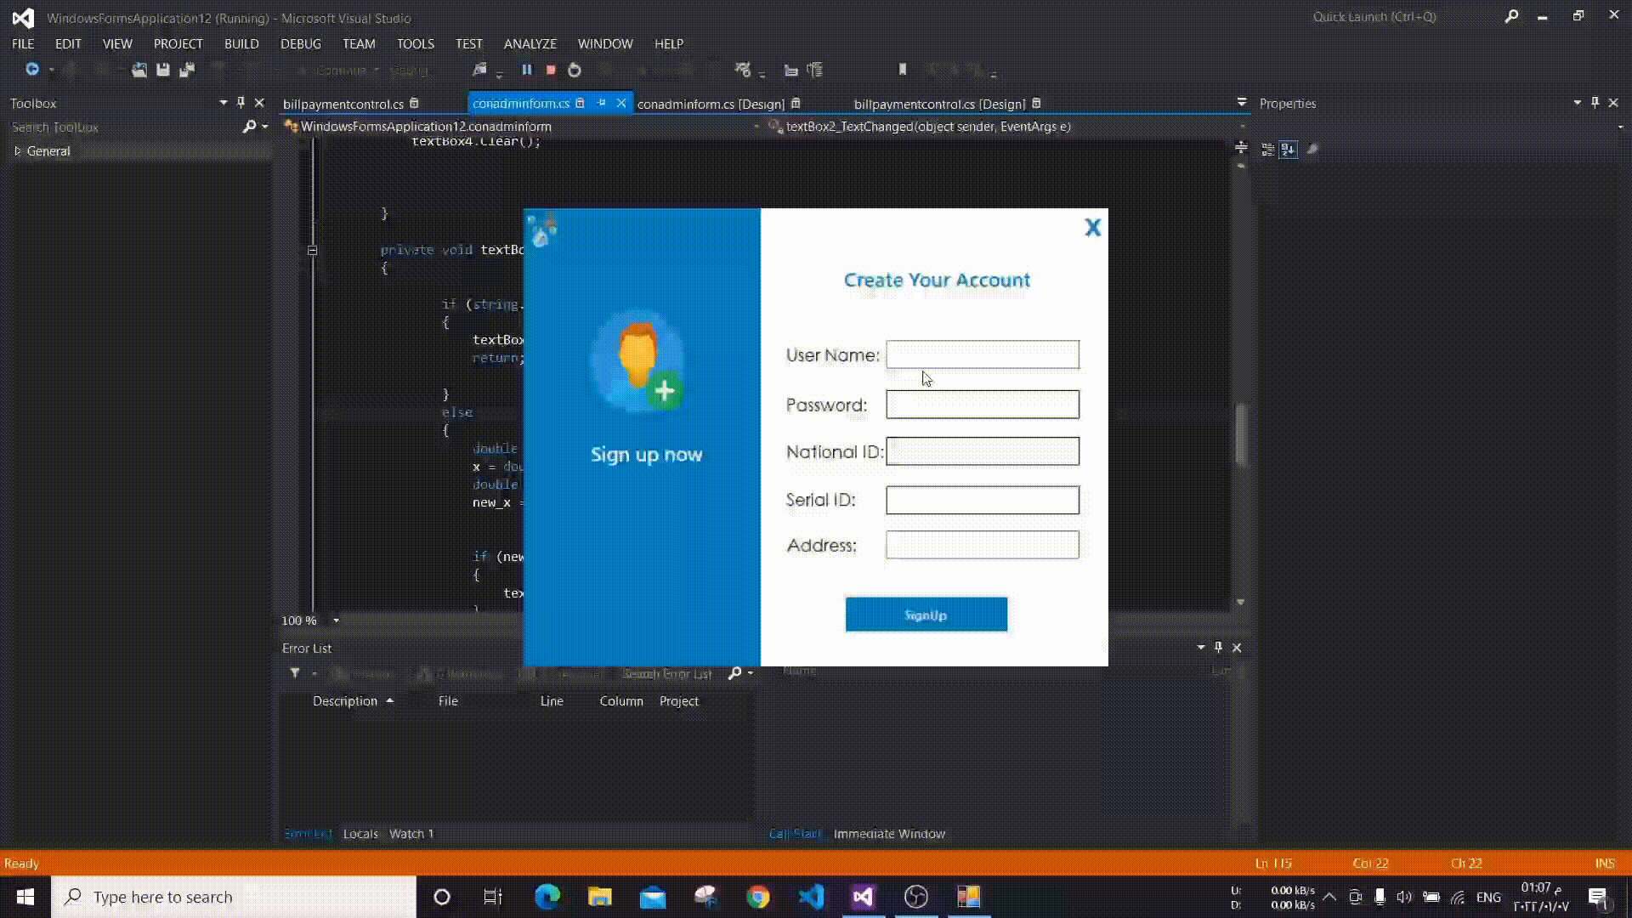Toggle pin on the conadminform.cs tab
1632x918 pixels.
click(x=602, y=103)
